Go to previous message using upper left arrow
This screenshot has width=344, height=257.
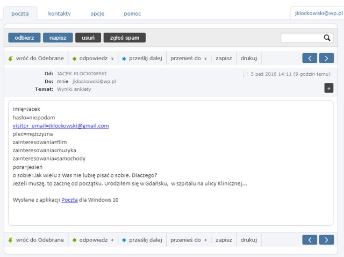pyautogui.click(x=310, y=58)
